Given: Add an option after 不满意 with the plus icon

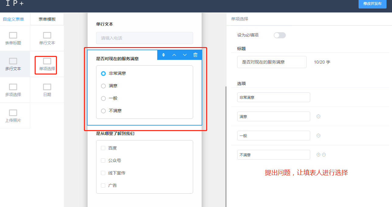Looking at the screenshot, I should [x=318, y=155].
